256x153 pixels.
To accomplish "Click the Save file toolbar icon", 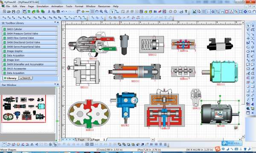I will [x=13, y=11].
